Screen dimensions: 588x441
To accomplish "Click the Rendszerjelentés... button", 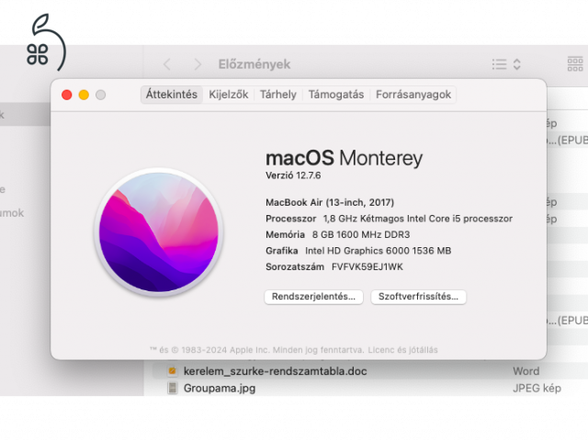I will coord(313,297).
